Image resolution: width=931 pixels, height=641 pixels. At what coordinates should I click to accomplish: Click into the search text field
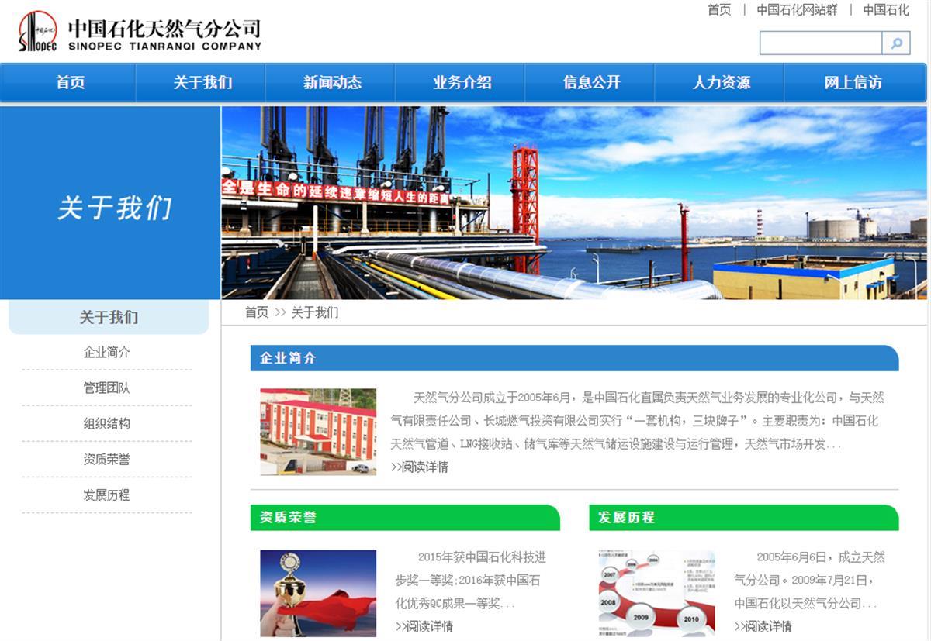pyautogui.click(x=820, y=43)
